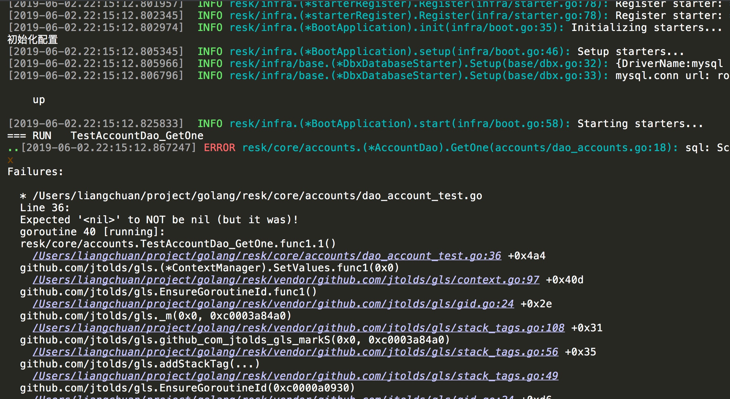The width and height of the screenshot is (730, 399).
Task: Click the failing test file path with asterisk
Action: coord(251,195)
